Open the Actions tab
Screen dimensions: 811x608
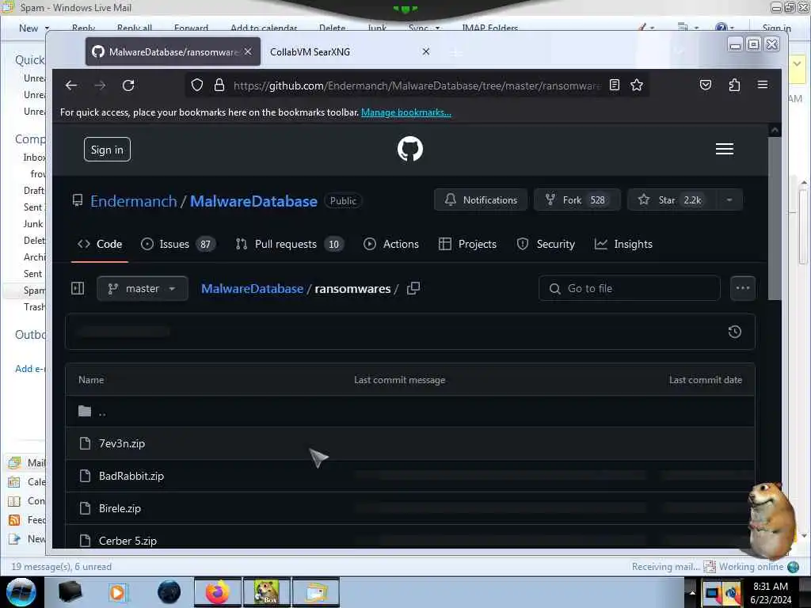391,244
